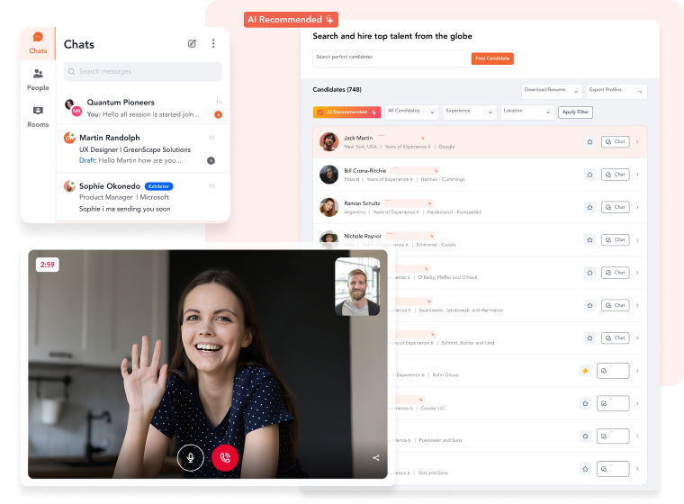Star the Swaniawski, Jakubowski candidate
The width and height of the screenshot is (684, 504).
tap(589, 305)
